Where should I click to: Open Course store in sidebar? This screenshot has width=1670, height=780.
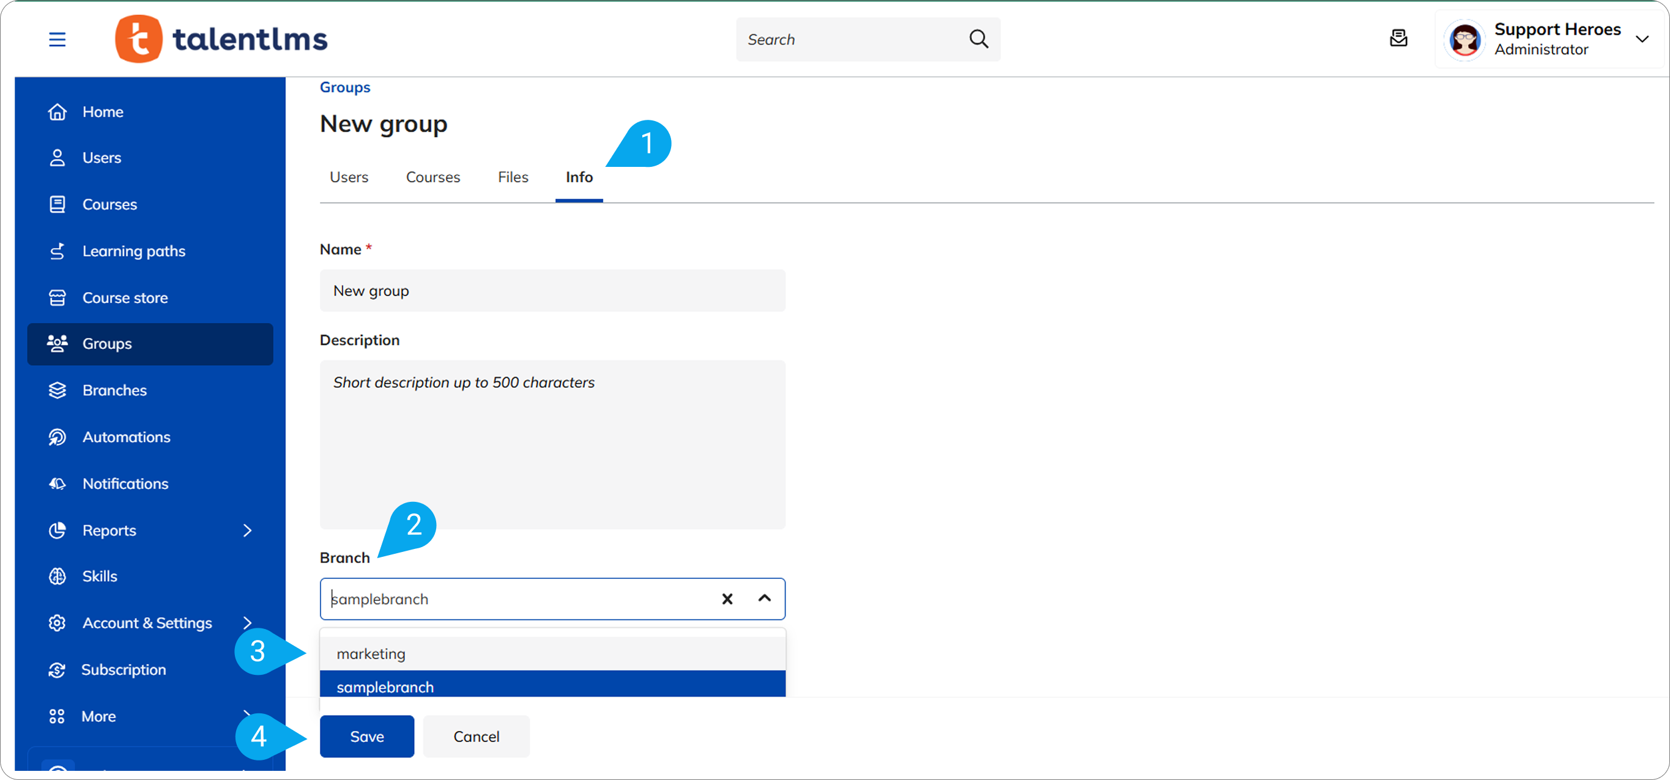click(124, 298)
